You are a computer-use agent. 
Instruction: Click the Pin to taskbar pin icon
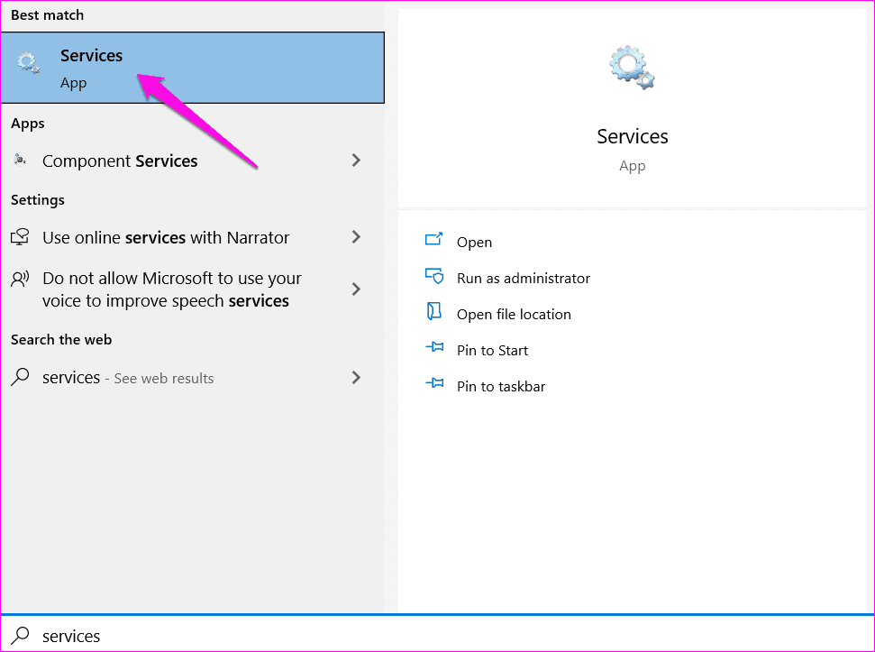[434, 383]
